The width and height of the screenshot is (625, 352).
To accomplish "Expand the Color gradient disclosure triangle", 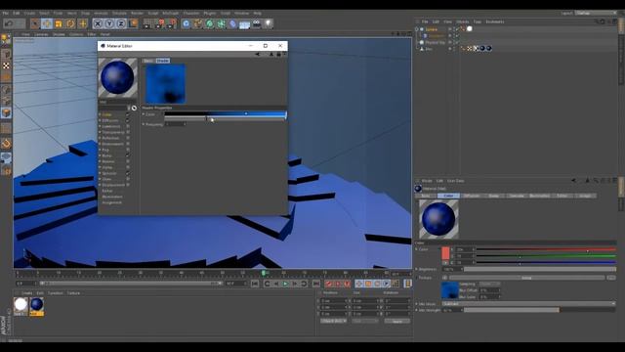I will [x=144, y=114].
